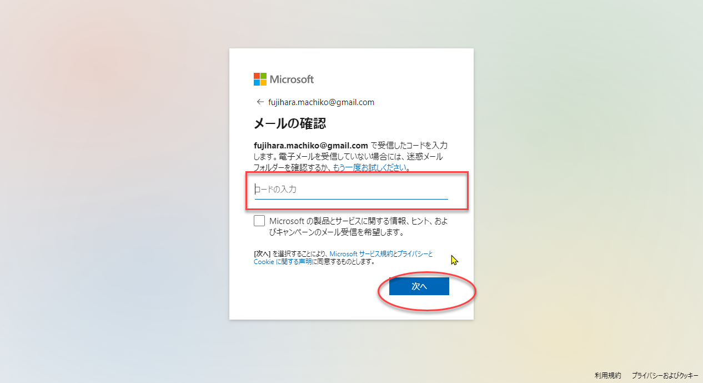Click the back arrow beside the email
The width and height of the screenshot is (703, 383).
259,102
